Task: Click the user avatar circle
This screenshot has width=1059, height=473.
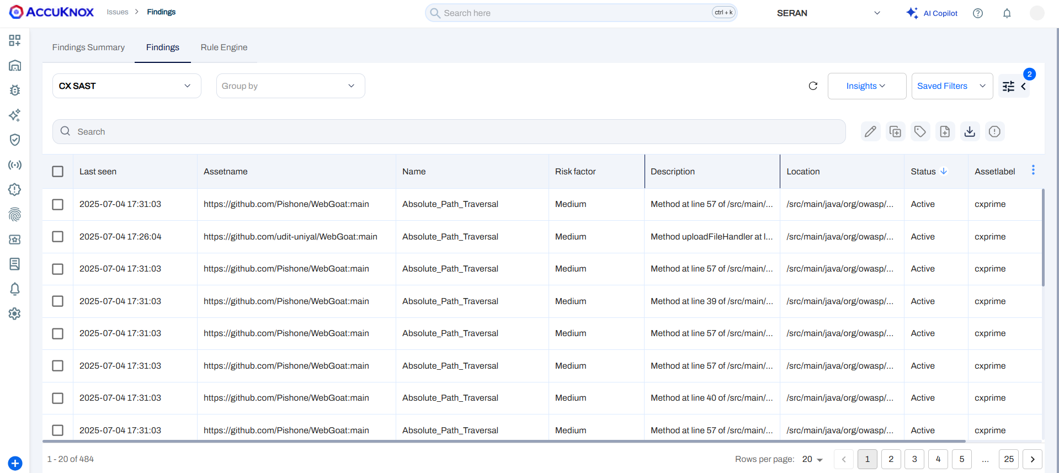Action: click(1037, 13)
